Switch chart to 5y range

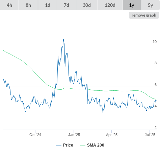pos(151,5)
